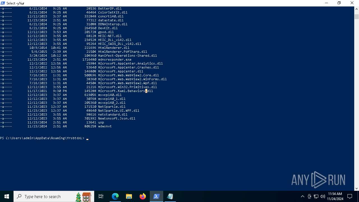Image resolution: width=359 pixels, height=202 pixels.
Task: Minimize the PowerShell window
Action: click(x=326, y=3)
